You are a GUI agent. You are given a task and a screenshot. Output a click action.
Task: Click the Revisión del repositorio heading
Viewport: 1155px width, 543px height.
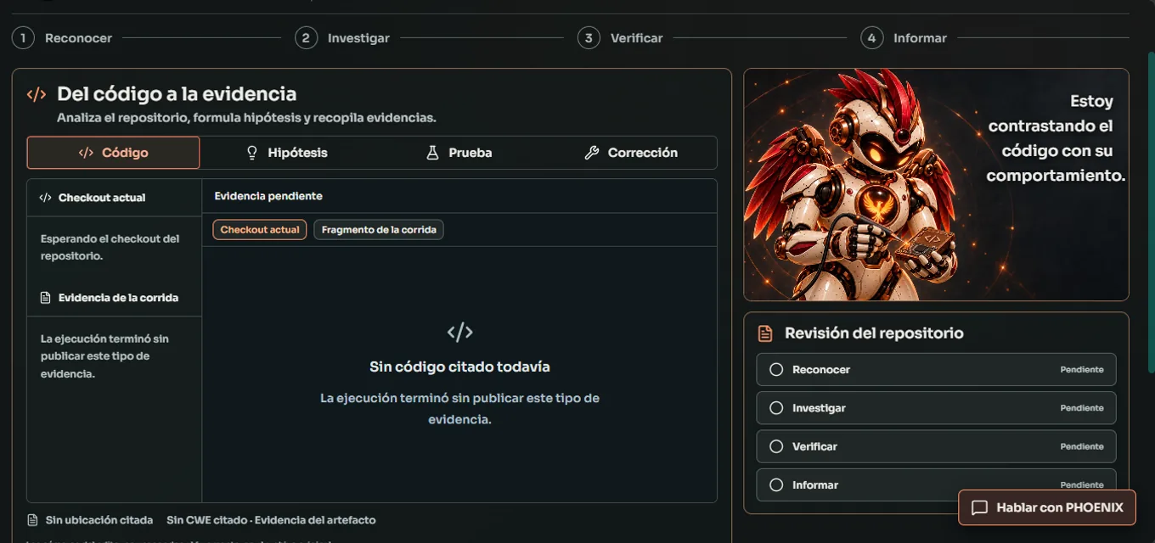[x=874, y=333]
